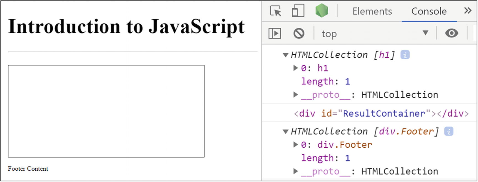Click info icon beside HTMLCollection [div.Footer]
The width and height of the screenshot is (478, 182).
[x=449, y=131]
